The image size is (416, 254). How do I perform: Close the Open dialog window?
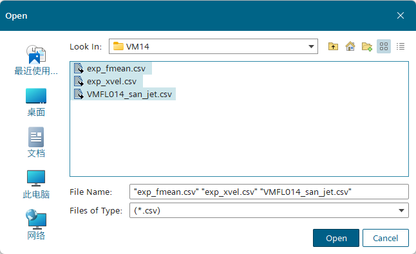coord(401,15)
